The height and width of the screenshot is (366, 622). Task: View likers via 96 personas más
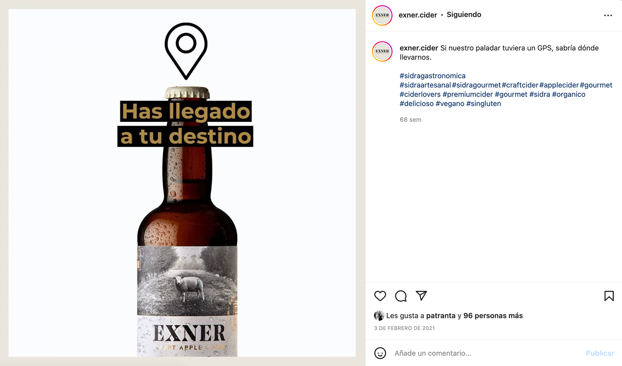coord(493,316)
